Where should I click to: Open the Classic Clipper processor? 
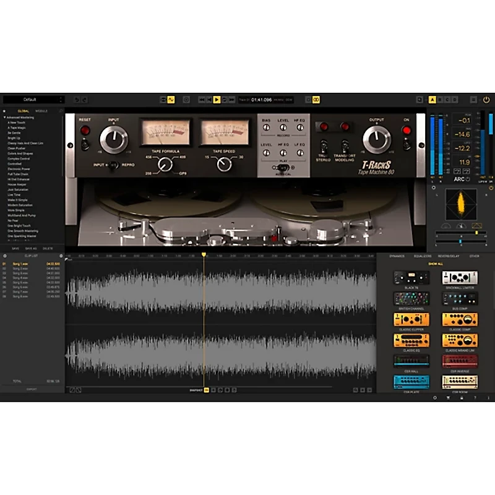click(x=411, y=319)
